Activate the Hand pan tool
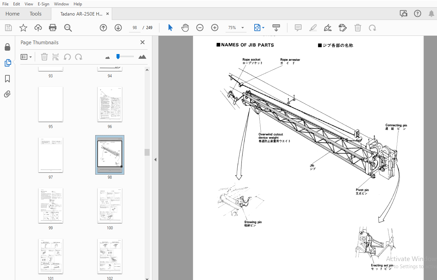This screenshot has height=280, width=437. point(185,28)
